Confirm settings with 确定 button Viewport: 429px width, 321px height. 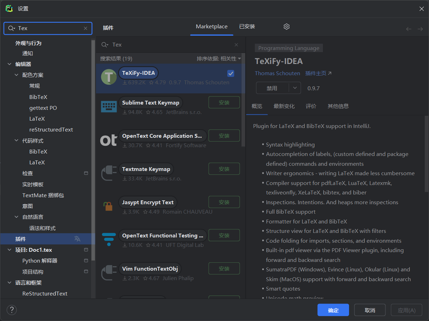click(x=333, y=310)
